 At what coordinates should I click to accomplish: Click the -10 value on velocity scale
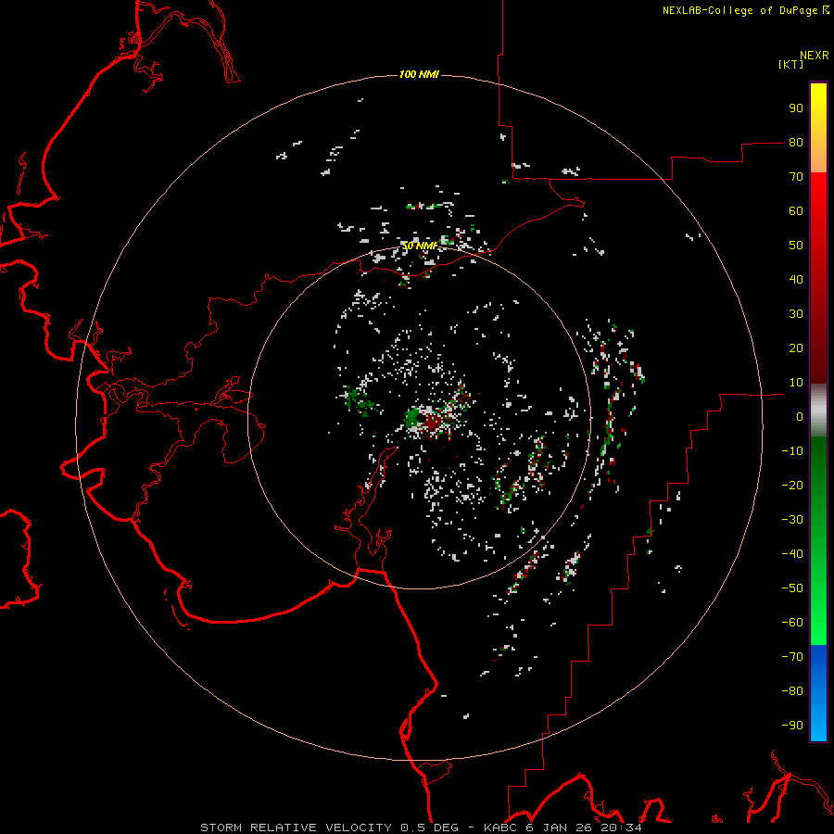pos(792,451)
